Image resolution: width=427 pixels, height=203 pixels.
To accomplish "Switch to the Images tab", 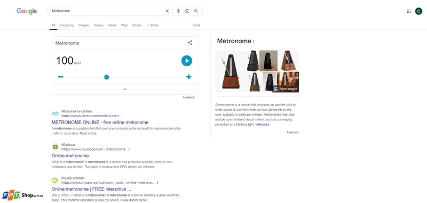I will [x=84, y=25].
